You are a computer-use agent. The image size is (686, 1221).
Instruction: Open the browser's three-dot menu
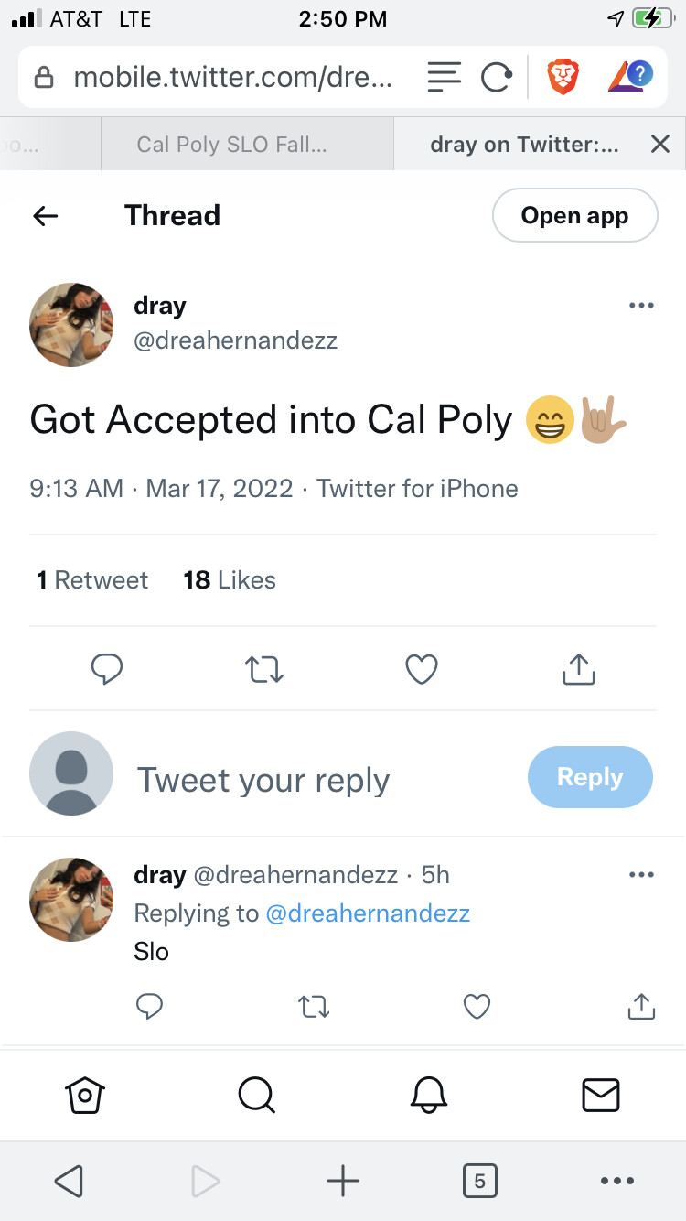coord(617,1181)
